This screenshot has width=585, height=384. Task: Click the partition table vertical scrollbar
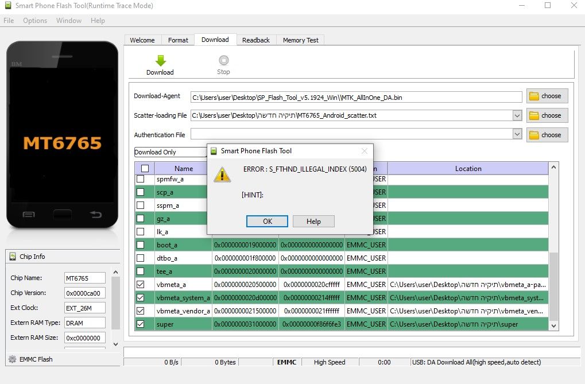pos(553,287)
